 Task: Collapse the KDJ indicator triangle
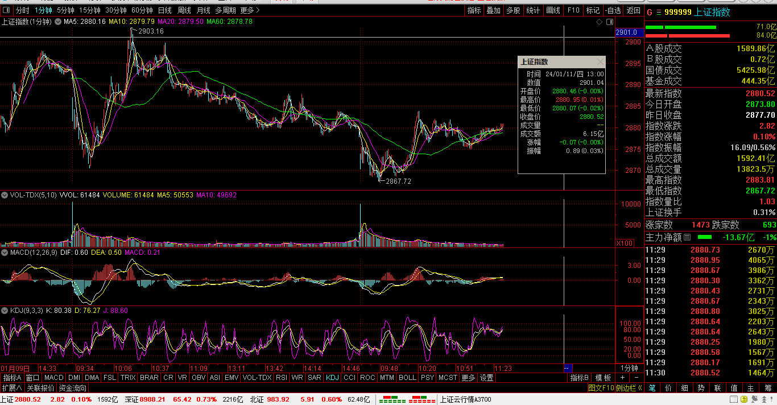[x=5, y=311]
